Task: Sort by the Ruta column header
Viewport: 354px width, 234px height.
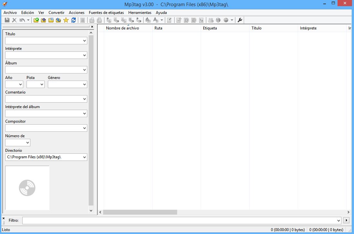Action: [x=177, y=28]
